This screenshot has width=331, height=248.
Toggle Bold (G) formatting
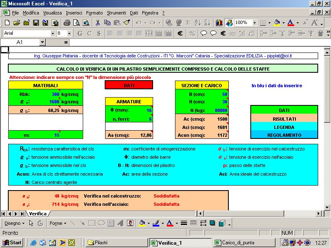point(80,33)
